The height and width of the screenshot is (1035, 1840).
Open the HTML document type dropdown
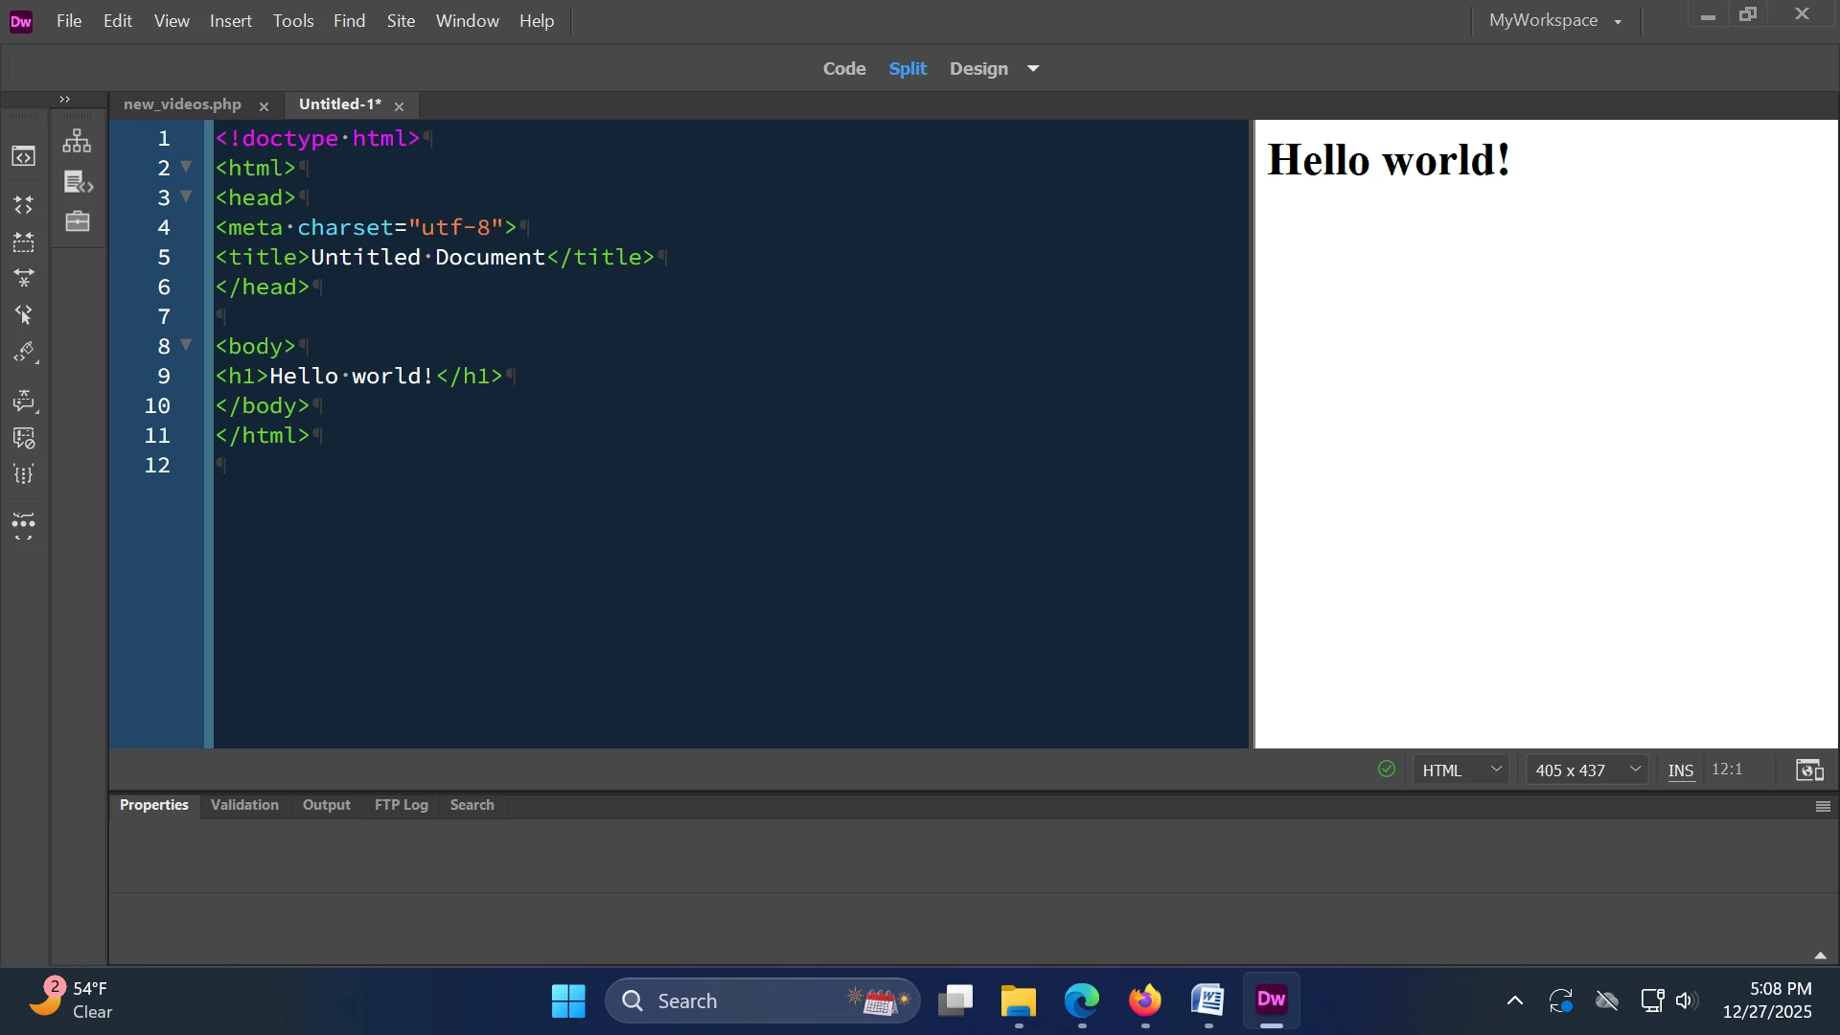coord(1460,770)
